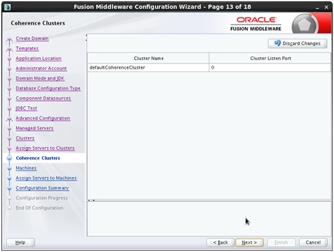Go to Database Configuration Type step
Screen dimensions: 334x252
pyautogui.click(x=48, y=89)
